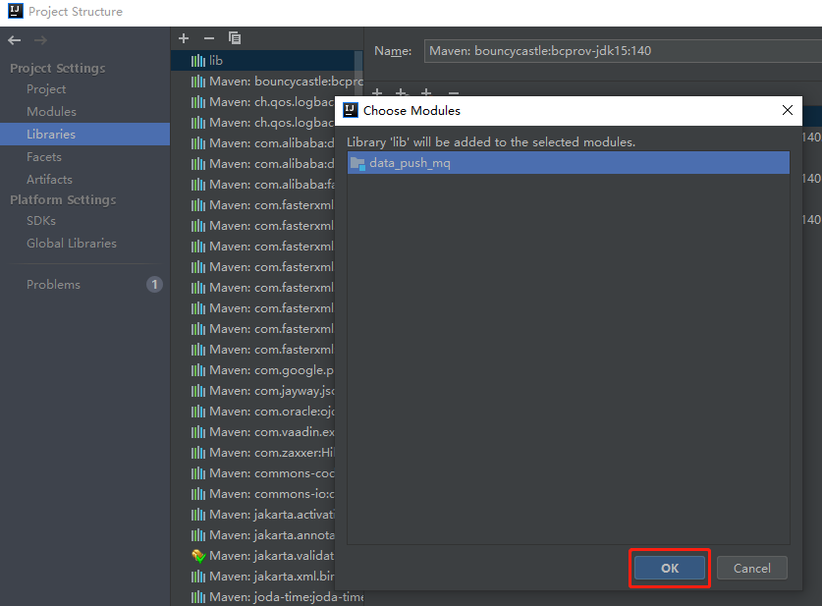Click icon of Maven: com.vaadin entry

[x=198, y=432]
